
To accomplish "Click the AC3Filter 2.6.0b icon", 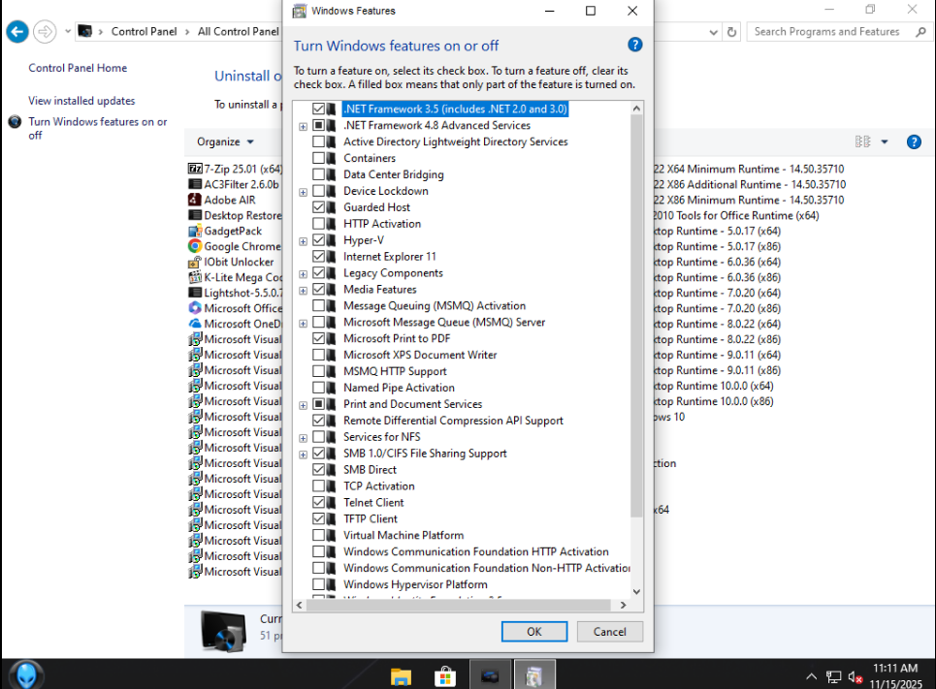I will 195,184.
